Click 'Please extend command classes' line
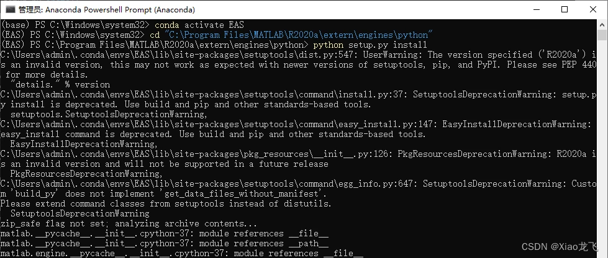This screenshot has height=258, width=608. pos(166,204)
